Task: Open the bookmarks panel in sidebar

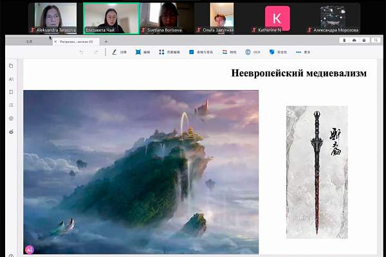Action: click(11, 92)
